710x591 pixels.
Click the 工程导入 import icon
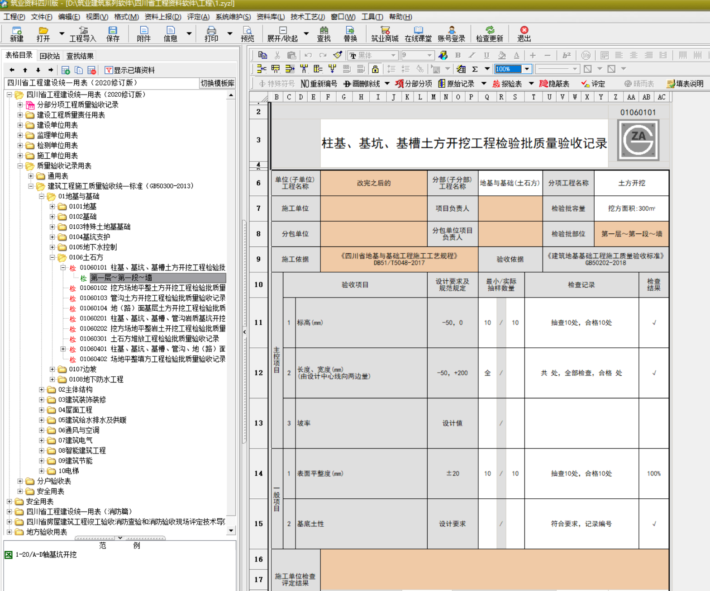[83, 34]
